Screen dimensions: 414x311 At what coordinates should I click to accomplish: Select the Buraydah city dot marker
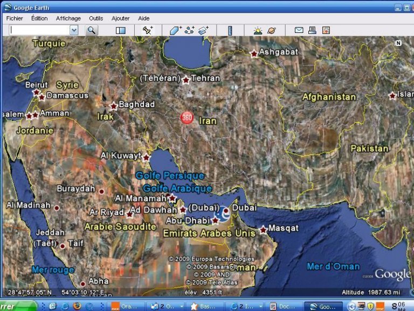(x=102, y=191)
